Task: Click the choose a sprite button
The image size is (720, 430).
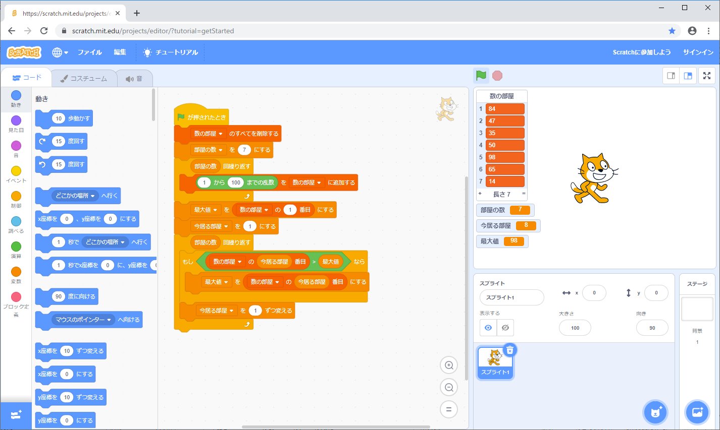Action: [x=655, y=412]
